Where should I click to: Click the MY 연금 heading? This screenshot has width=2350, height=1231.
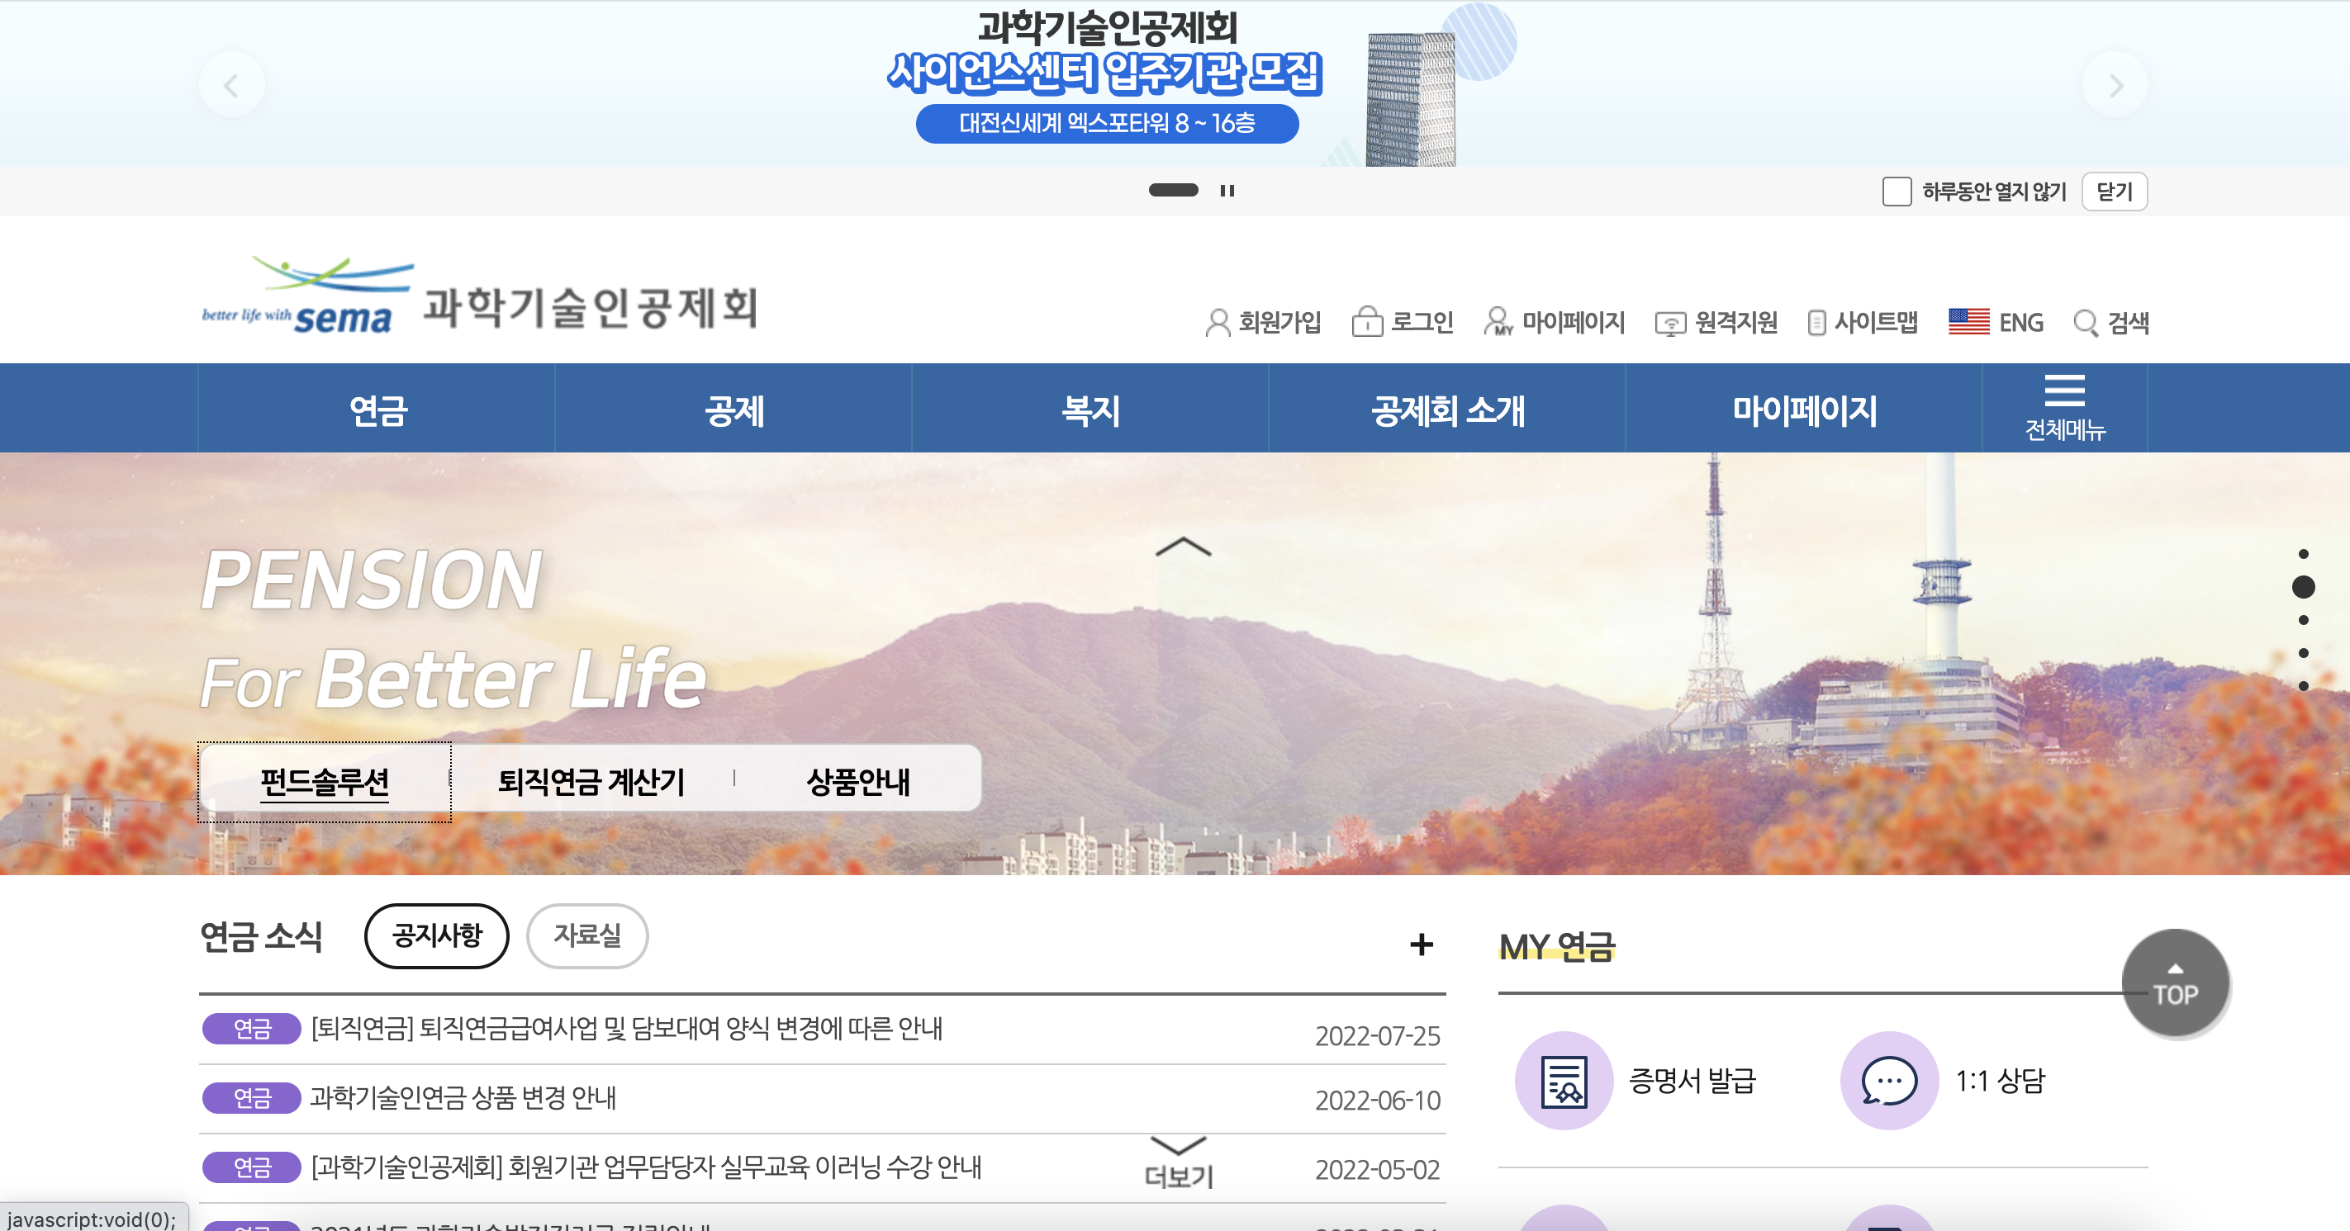(x=1557, y=948)
